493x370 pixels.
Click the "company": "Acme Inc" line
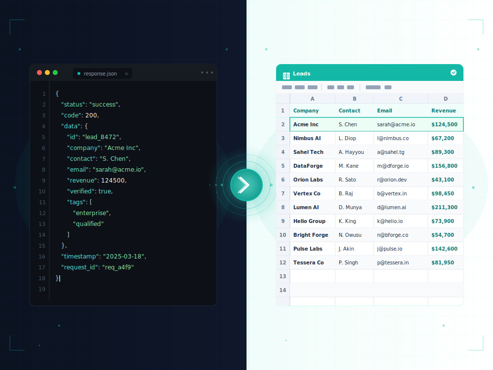point(104,148)
